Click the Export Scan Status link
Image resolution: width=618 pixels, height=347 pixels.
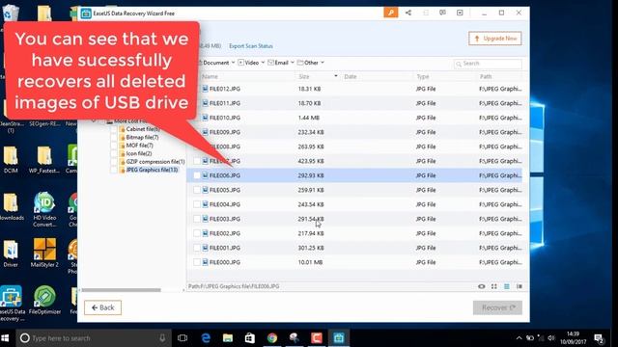(251, 46)
